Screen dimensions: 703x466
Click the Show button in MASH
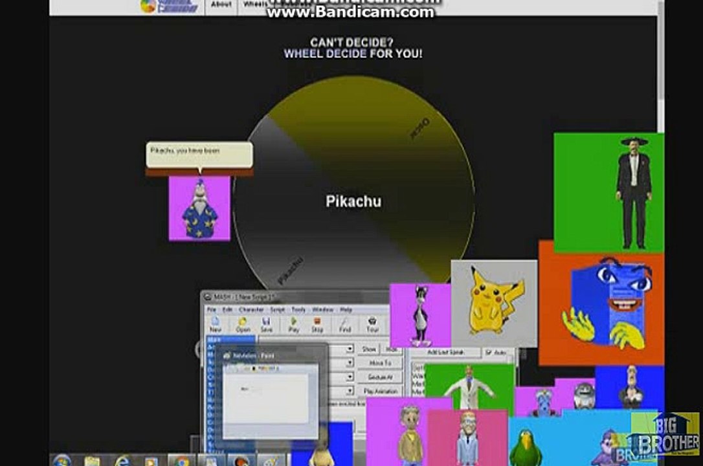tap(369, 349)
